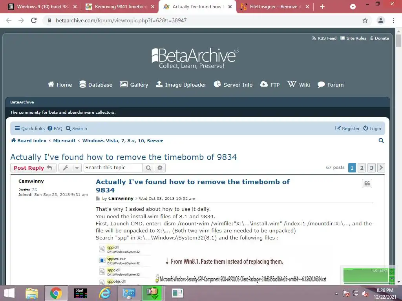Viewport: 402px width, 301px height.
Task: Click the Login link
Action: (x=372, y=129)
